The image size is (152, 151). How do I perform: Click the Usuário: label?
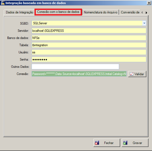pos(24,52)
